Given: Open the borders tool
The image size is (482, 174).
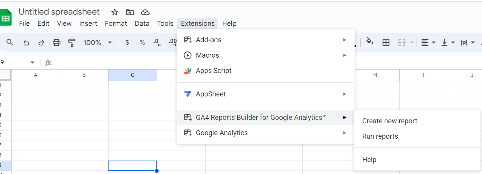Looking at the screenshot, I should pyautogui.click(x=386, y=43).
